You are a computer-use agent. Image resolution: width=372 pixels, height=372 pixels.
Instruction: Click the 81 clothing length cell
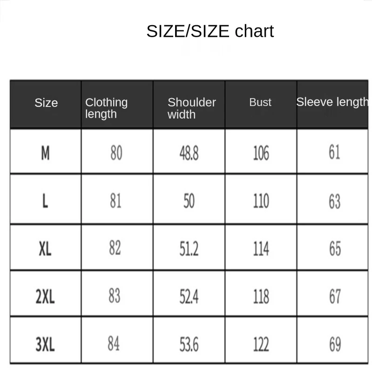point(116,201)
